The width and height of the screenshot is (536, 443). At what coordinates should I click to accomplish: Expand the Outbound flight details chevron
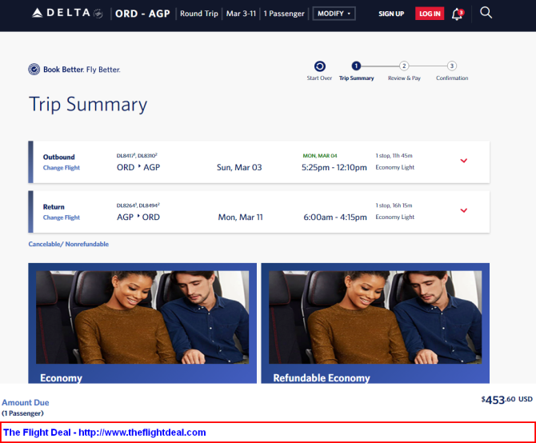[463, 161]
